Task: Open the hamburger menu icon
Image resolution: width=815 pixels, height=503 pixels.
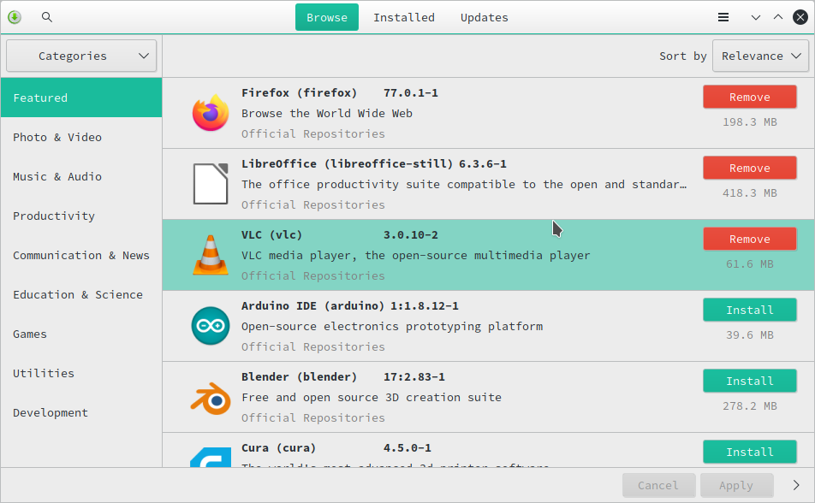Action: [x=723, y=17]
